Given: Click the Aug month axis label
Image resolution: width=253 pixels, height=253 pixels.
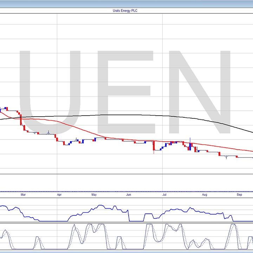Looking at the screenshot, I should (x=205, y=194).
